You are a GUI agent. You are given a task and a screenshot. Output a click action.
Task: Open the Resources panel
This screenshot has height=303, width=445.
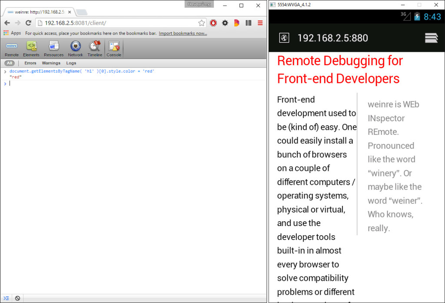click(53, 49)
